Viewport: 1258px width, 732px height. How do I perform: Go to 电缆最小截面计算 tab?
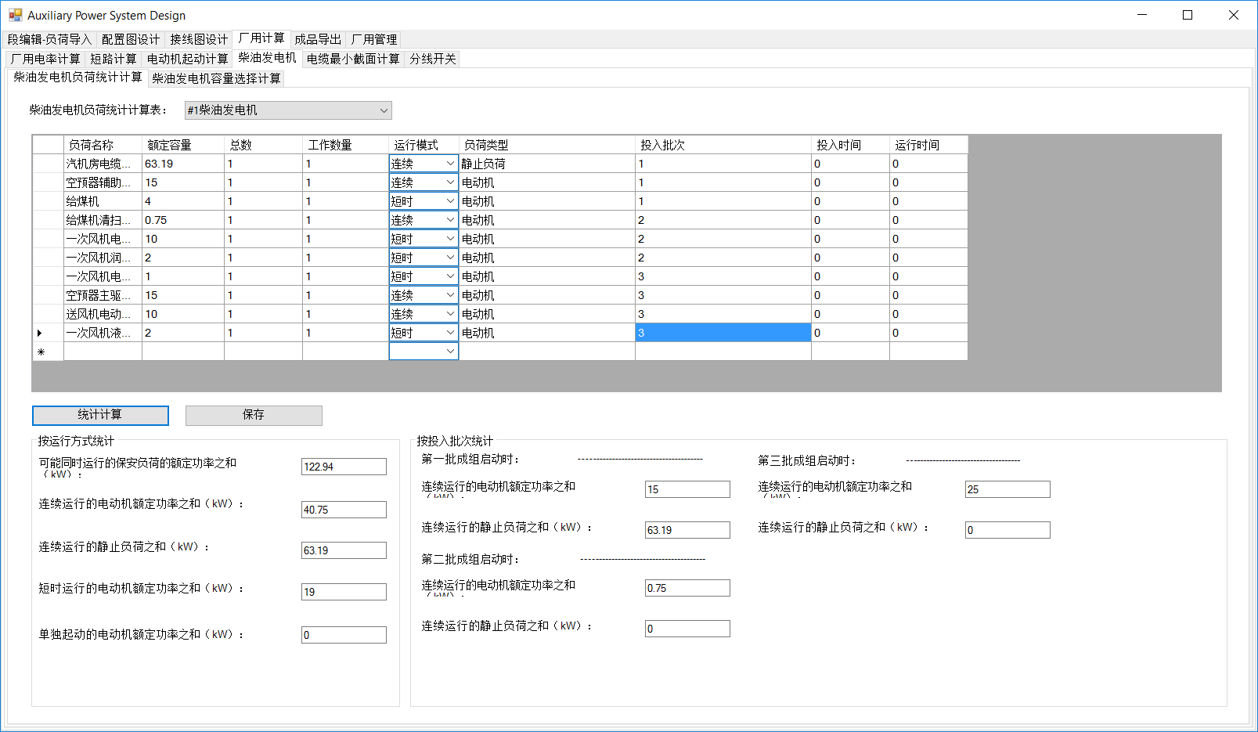tap(352, 59)
